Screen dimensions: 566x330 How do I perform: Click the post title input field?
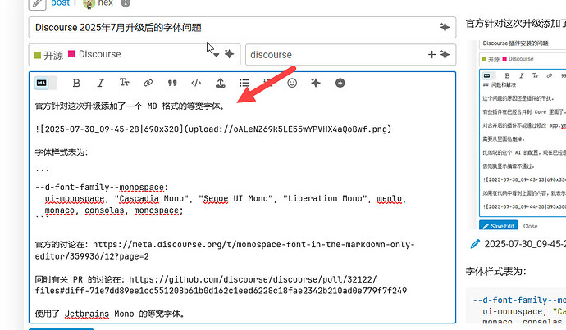tap(242, 27)
